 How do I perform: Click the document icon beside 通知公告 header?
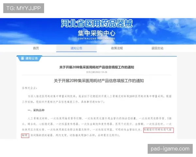[23, 58]
